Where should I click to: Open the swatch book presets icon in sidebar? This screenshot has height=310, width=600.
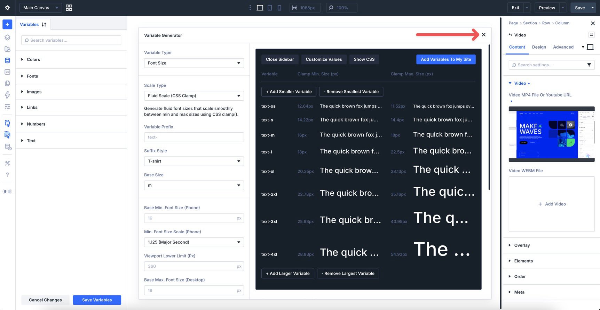click(x=7, y=49)
